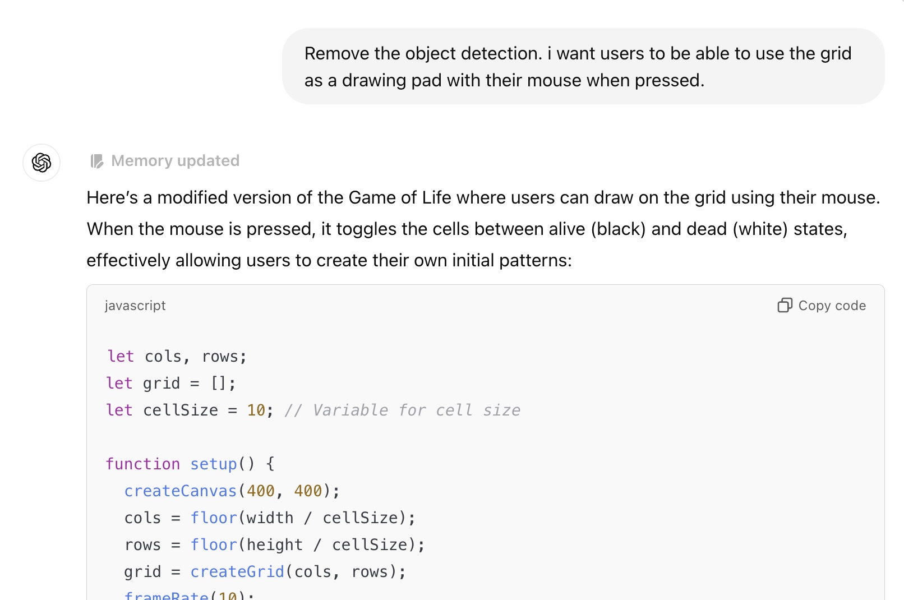Click the javascript language label
Viewport: 904px width, 600px height.
(x=135, y=306)
